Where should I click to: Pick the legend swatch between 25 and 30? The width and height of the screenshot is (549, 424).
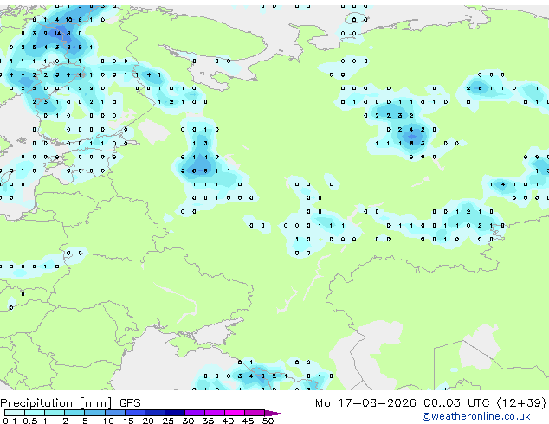(x=175, y=413)
